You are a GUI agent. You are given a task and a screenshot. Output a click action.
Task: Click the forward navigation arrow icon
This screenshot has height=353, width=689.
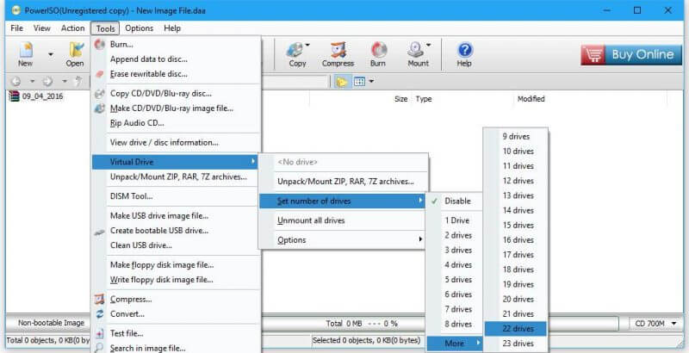click(47, 82)
